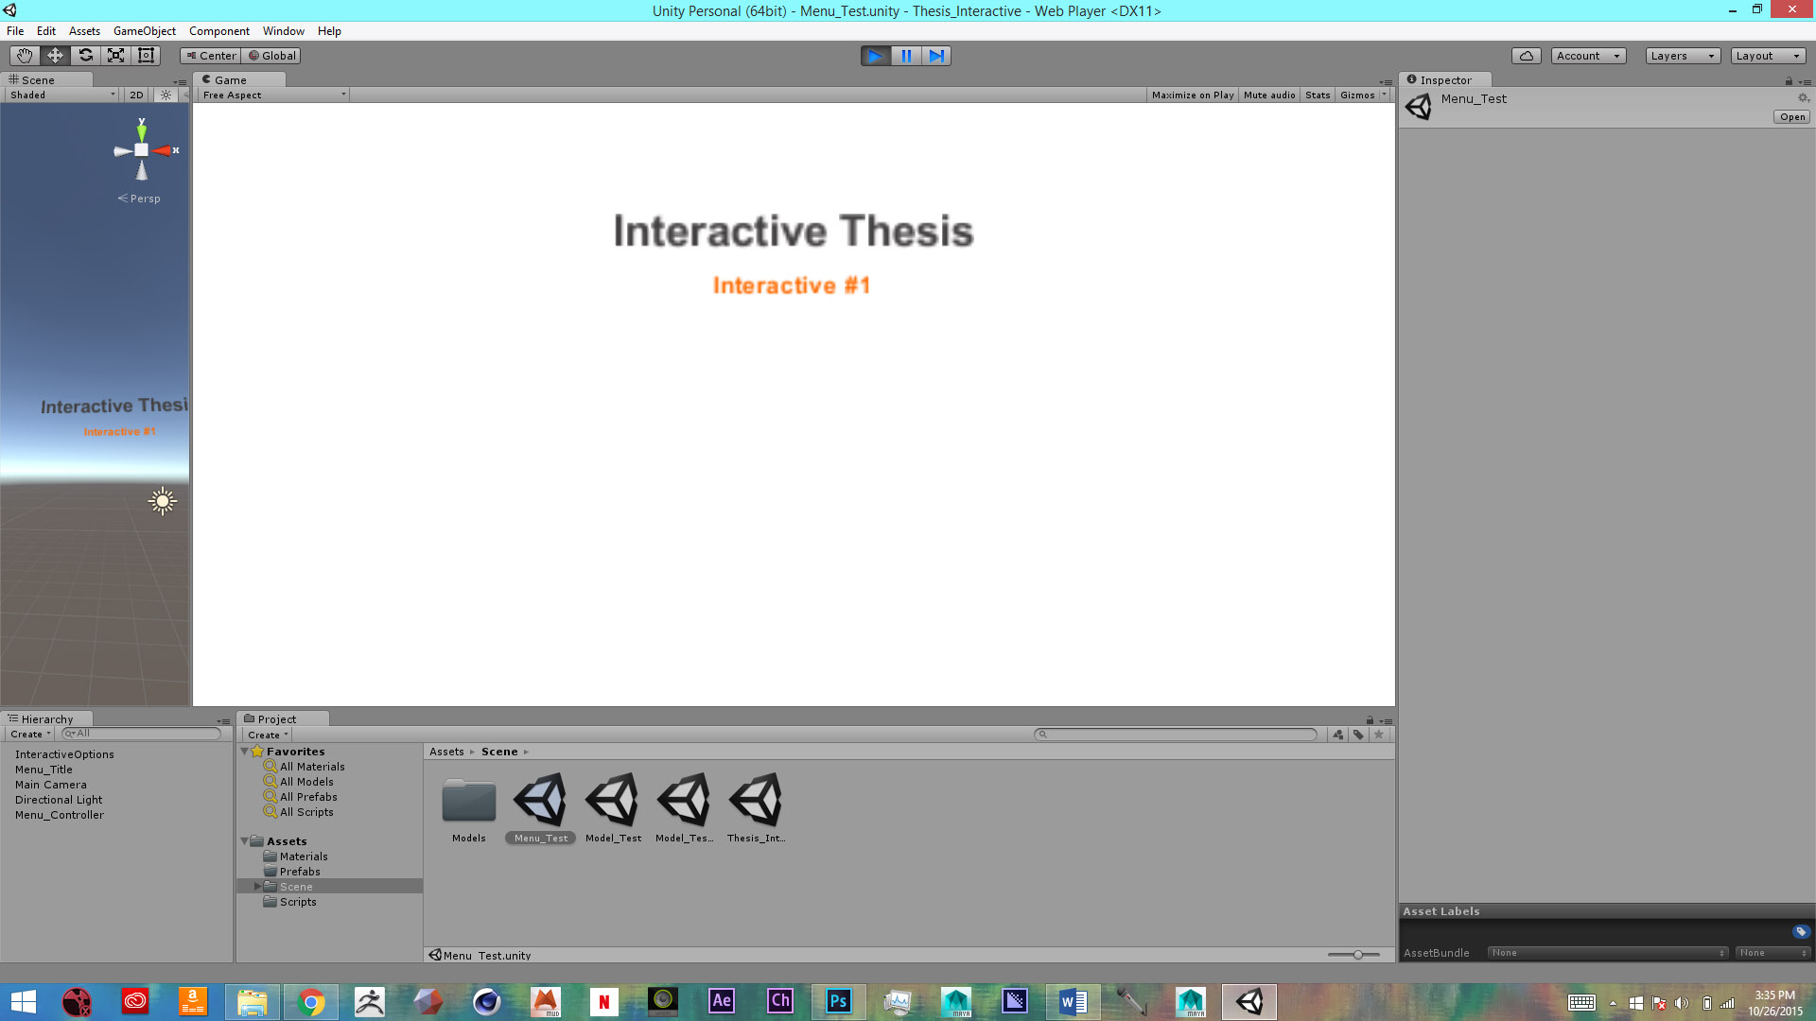Click Open button in Inspector
The height and width of the screenshot is (1021, 1816).
(1792, 117)
